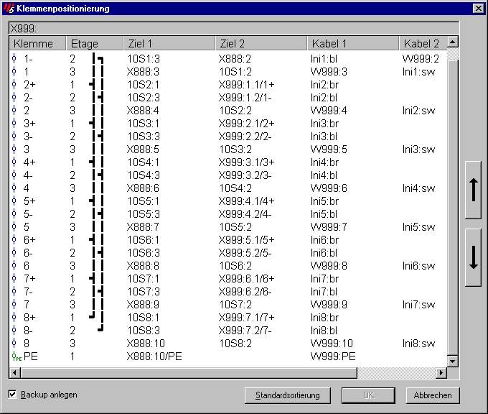Select cell 10S4:1 in Ziel 1
This screenshot has height=414, width=488.
pyautogui.click(x=143, y=162)
